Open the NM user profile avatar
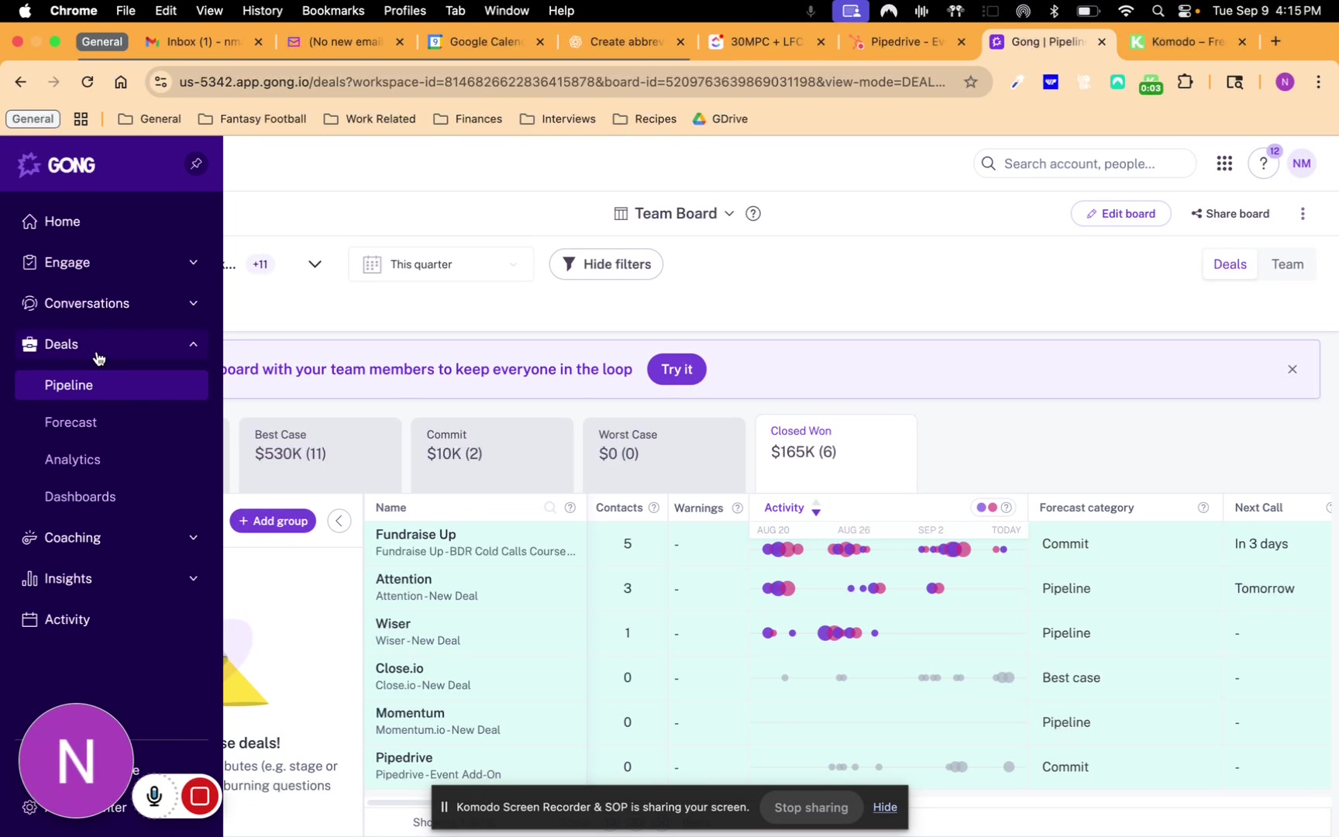 pos(1302,164)
